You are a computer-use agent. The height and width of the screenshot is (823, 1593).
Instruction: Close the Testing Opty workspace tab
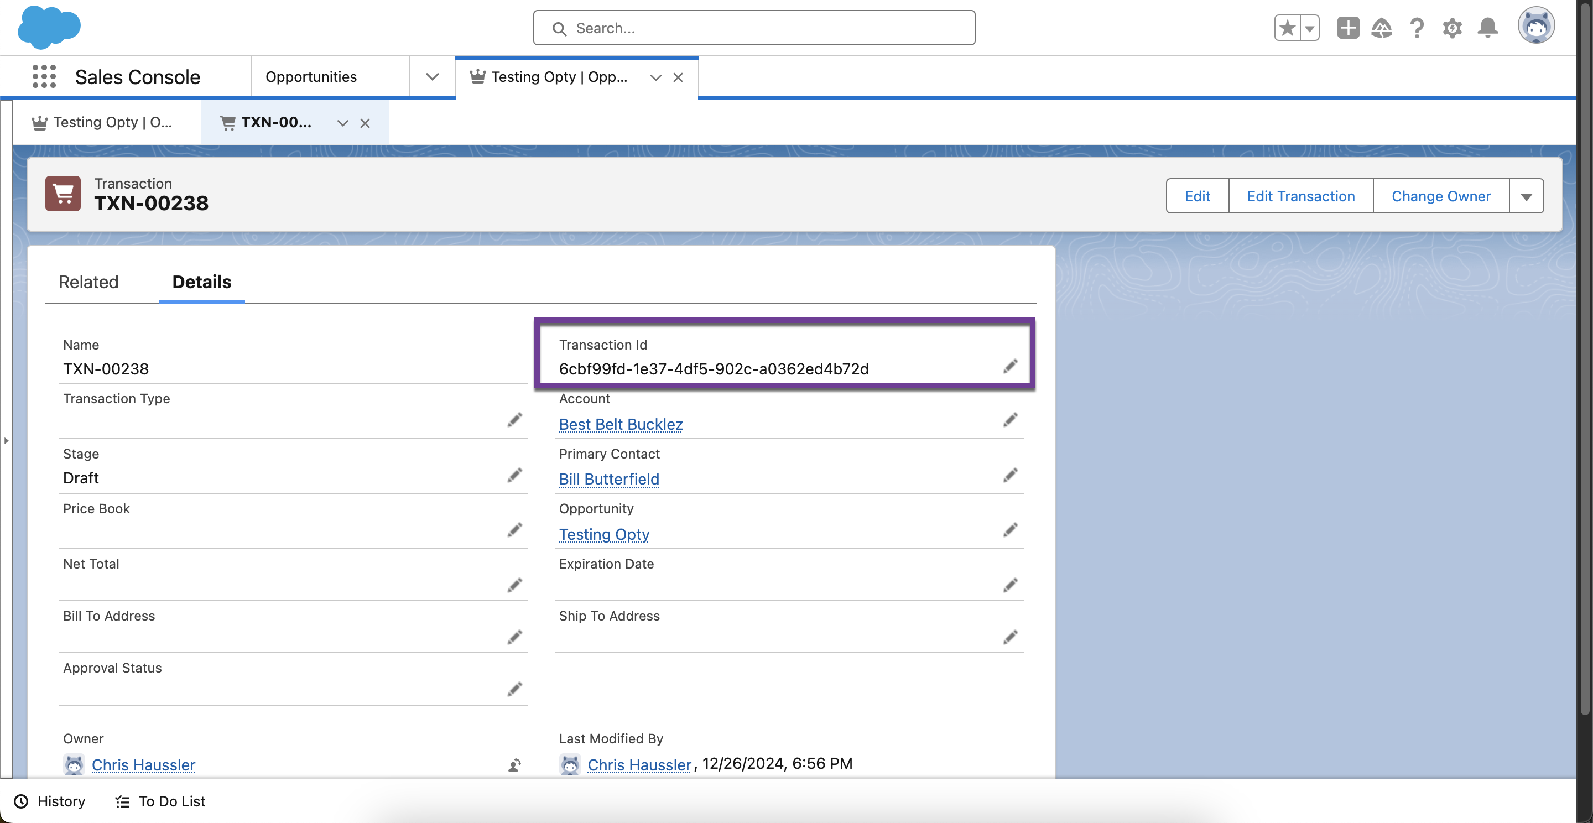[x=678, y=77]
